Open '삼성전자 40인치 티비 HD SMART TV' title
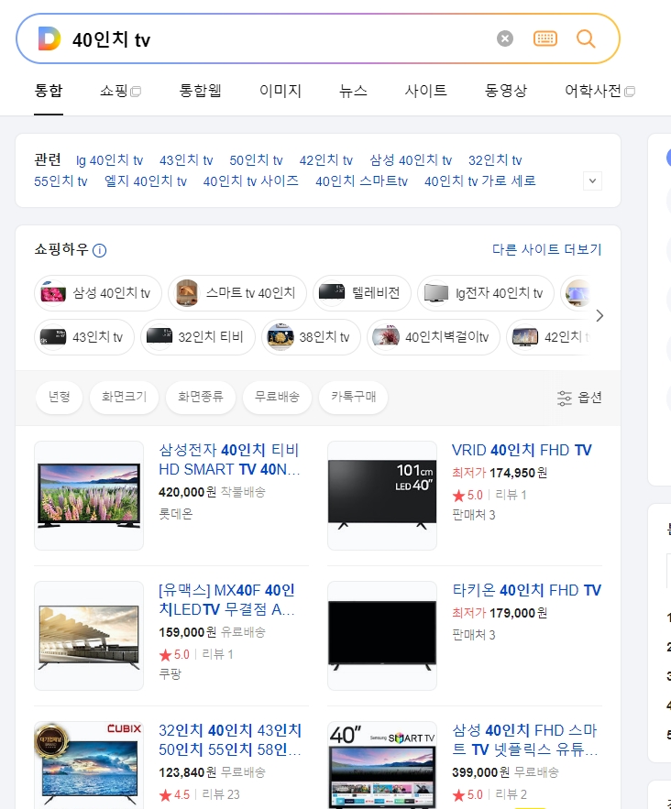Screen dimensions: 671x809 [229, 460]
